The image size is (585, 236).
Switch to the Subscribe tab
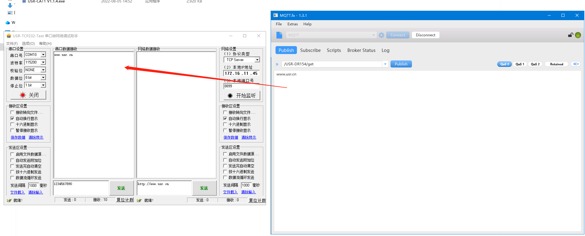[310, 50]
